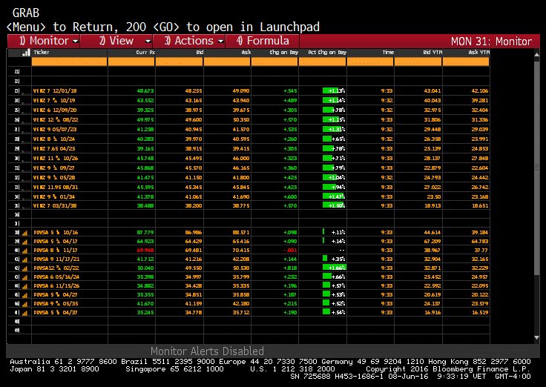Click the red change value -.001
The image size is (546, 387).
coord(290,251)
